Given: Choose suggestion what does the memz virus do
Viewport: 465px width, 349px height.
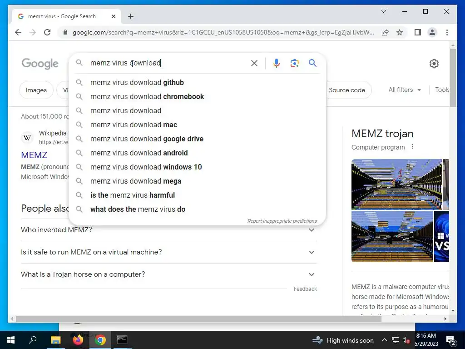Looking at the screenshot, I should [197, 209].
